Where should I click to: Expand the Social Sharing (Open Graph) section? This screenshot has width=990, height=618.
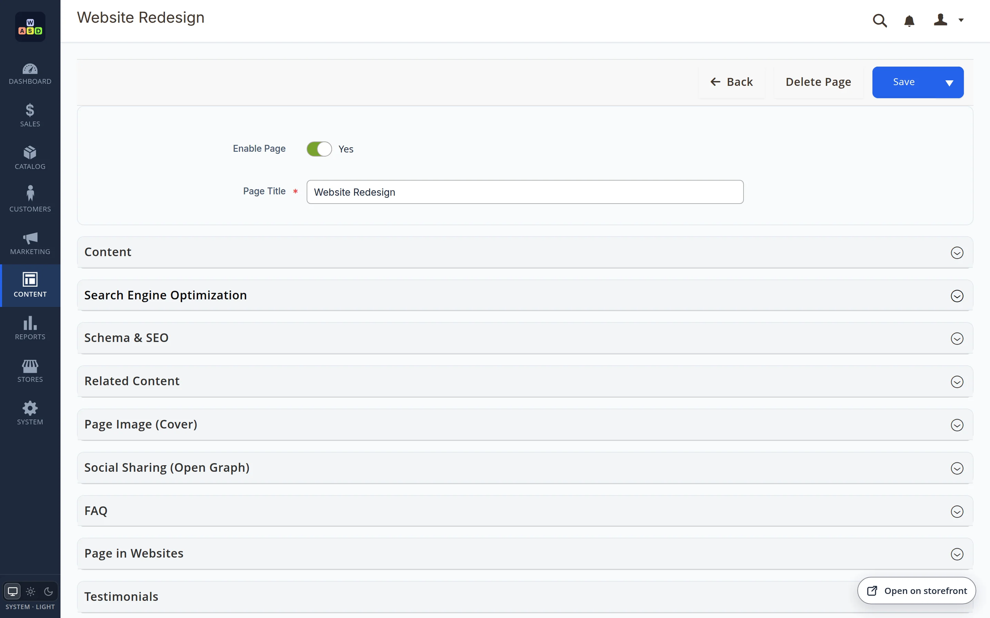[x=525, y=468]
